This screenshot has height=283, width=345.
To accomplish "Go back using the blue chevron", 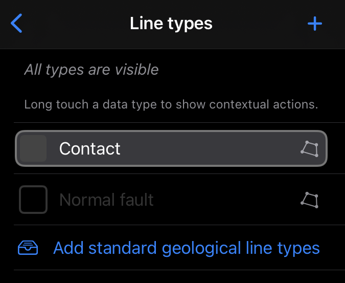I will pyautogui.click(x=17, y=24).
